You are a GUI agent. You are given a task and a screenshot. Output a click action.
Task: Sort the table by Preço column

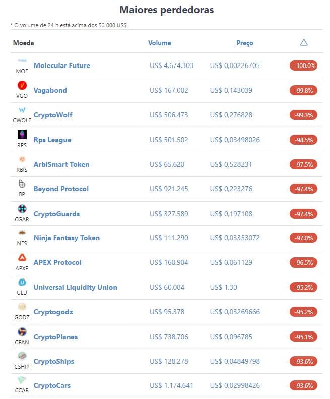pyautogui.click(x=244, y=43)
